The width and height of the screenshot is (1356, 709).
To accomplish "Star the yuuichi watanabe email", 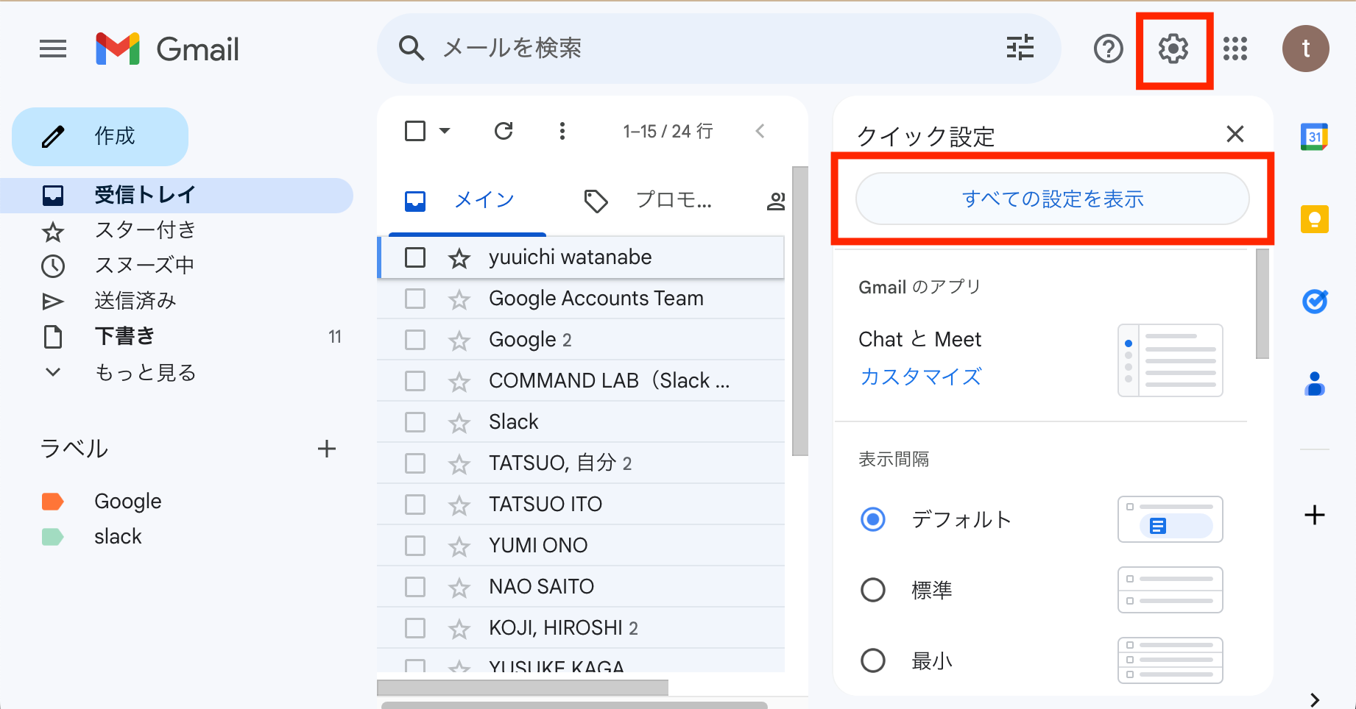I will point(459,258).
